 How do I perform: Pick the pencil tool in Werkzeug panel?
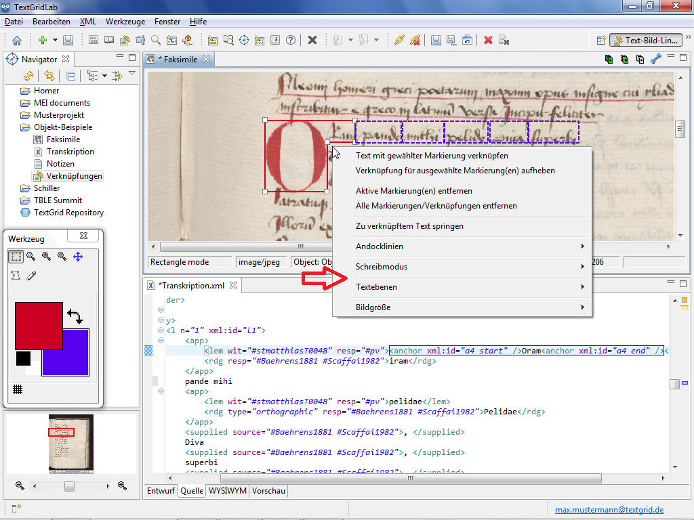coord(31,276)
